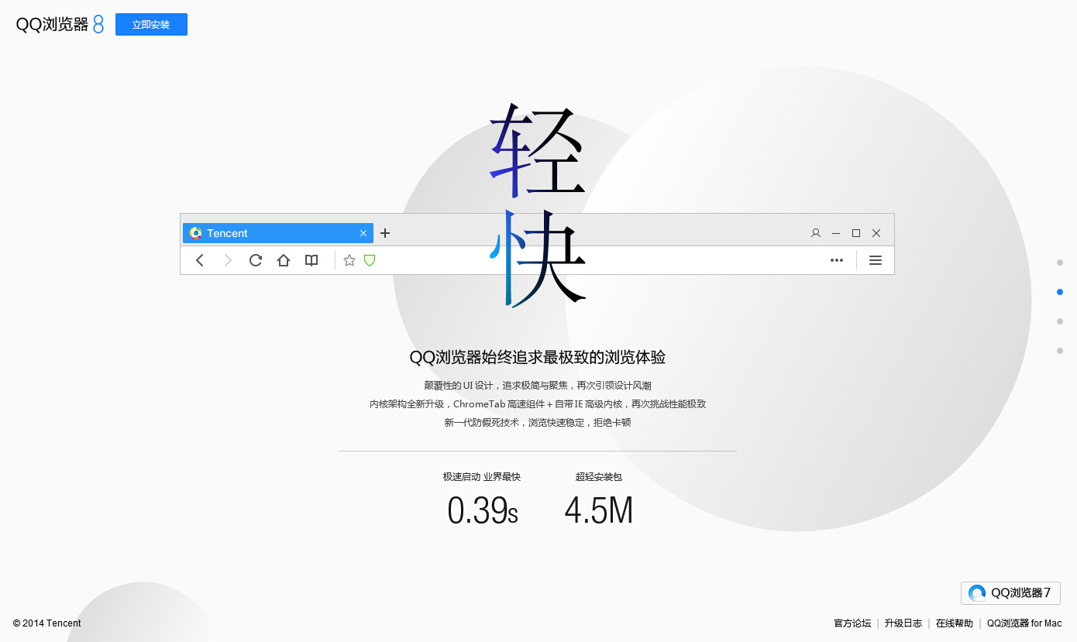Screen dimensions: 1077x642
Task: Click the 0.39s startup speed value
Action: [x=483, y=511]
